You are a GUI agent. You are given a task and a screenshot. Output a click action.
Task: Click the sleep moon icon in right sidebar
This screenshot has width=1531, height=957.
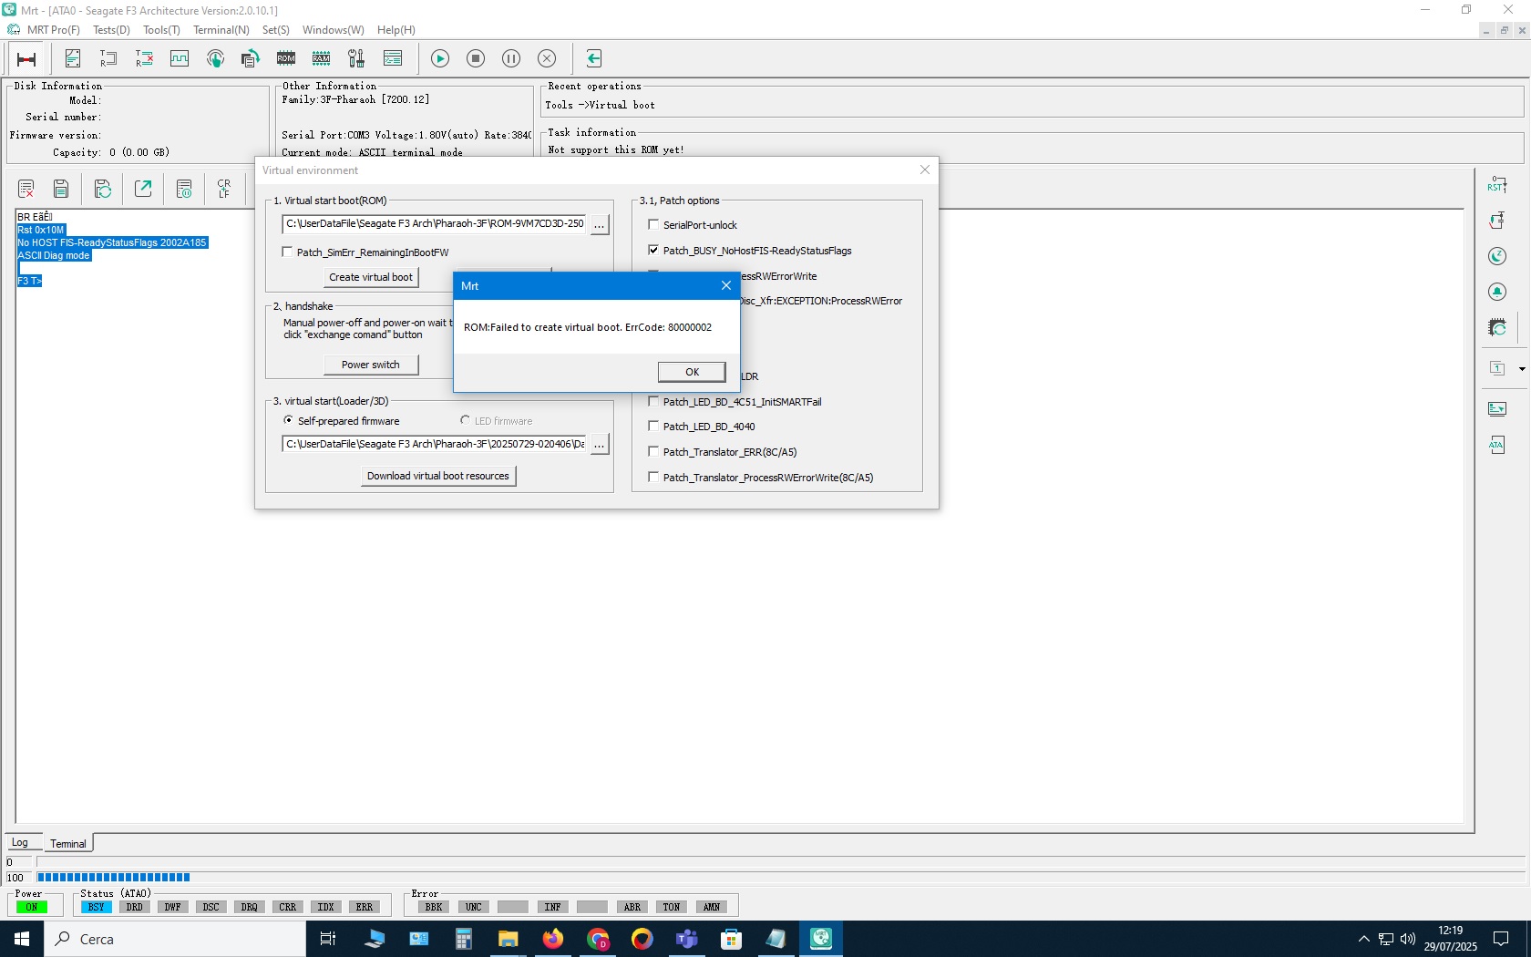click(1497, 256)
